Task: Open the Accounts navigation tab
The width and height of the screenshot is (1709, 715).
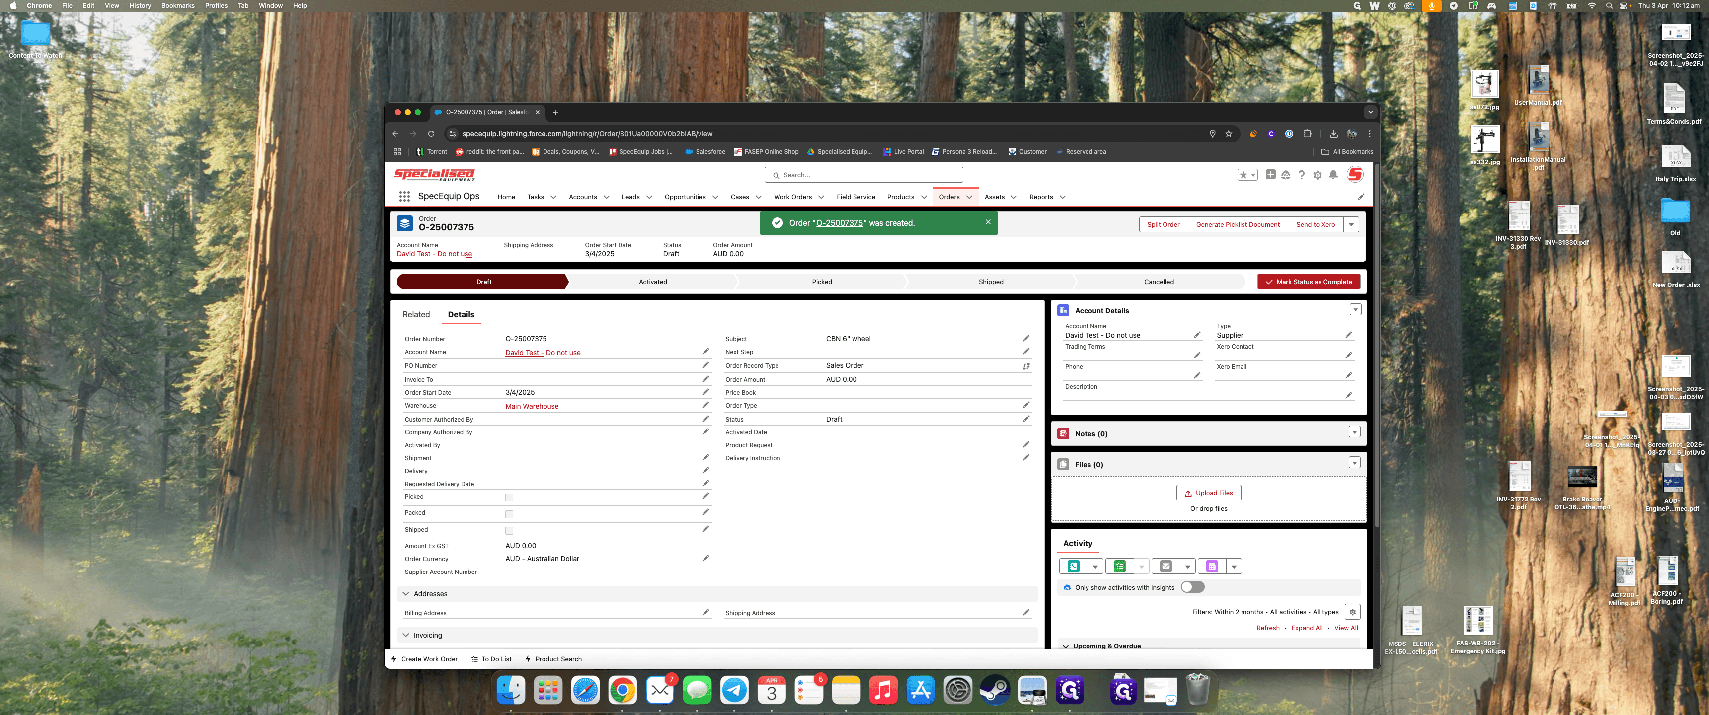Action: coord(582,197)
